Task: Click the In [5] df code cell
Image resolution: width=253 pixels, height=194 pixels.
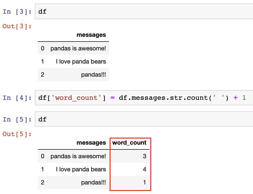Action: point(144,119)
